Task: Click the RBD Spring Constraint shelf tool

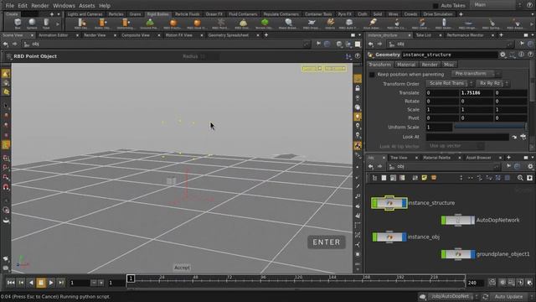Action: pos(492,23)
